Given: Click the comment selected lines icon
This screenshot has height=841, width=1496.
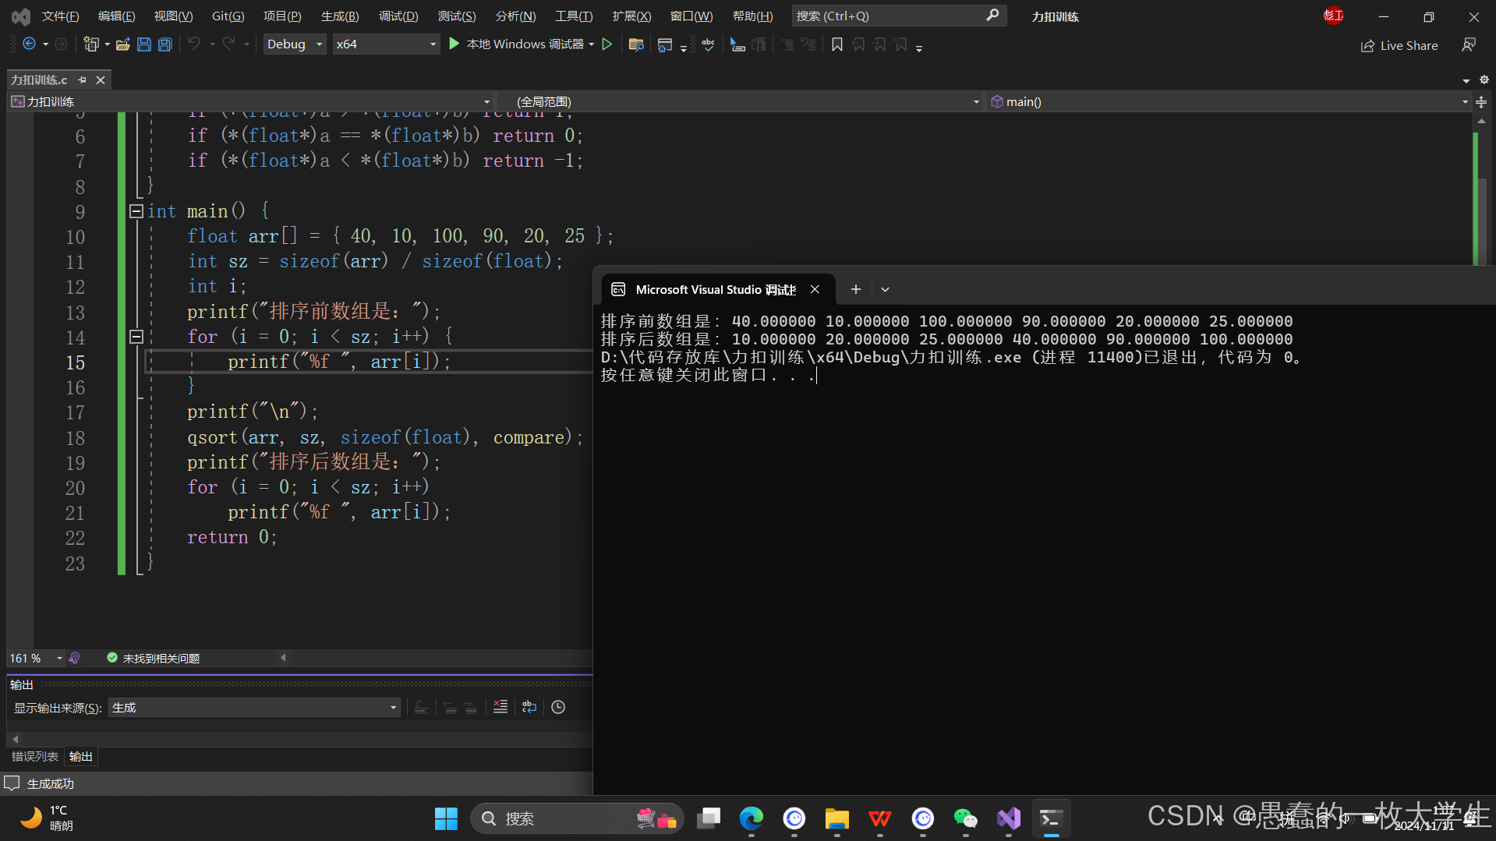Looking at the screenshot, I should pyautogui.click(x=737, y=44).
